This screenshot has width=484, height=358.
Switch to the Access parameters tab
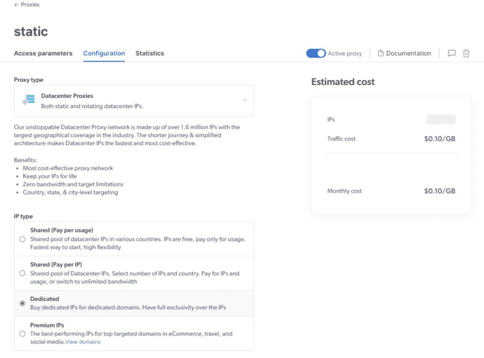43,53
